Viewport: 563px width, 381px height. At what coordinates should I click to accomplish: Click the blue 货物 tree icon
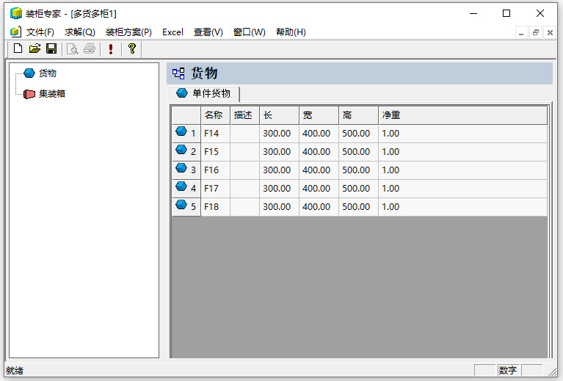tap(29, 73)
